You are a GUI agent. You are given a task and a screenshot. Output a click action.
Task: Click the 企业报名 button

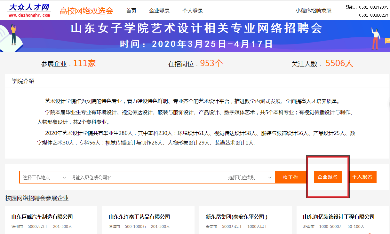point(328,177)
